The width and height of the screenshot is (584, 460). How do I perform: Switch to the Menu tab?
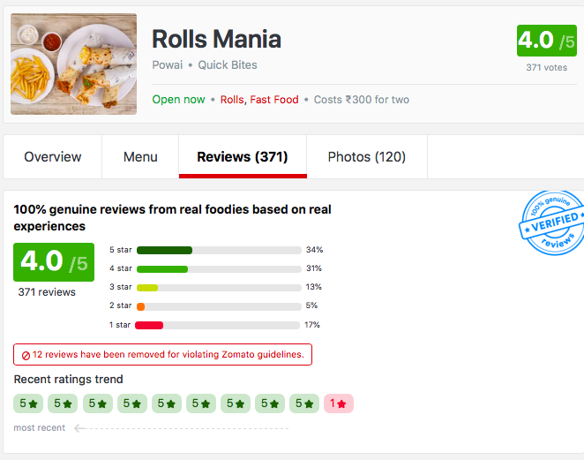point(140,157)
